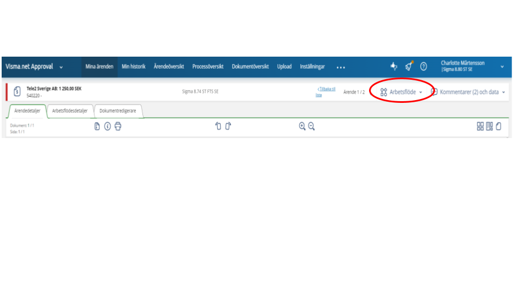Click the invoice document icon beside Tele2 Sverige AB
The image size is (528, 297).
(17, 91)
